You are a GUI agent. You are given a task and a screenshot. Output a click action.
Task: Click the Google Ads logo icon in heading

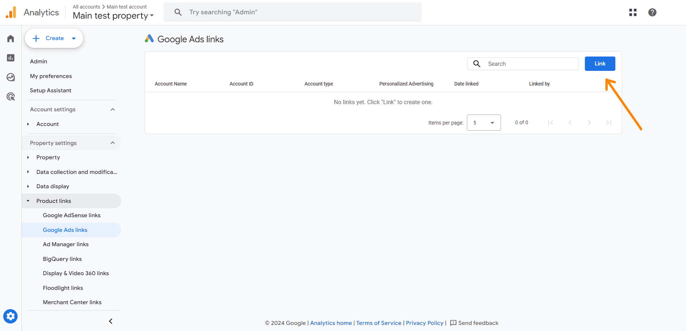click(x=149, y=38)
